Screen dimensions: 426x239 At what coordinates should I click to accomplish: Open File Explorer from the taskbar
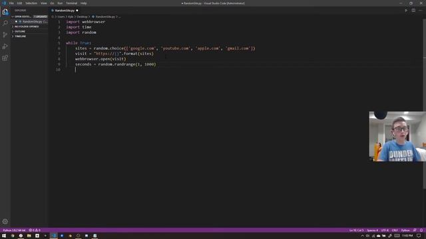pyautogui.click(x=29, y=236)
